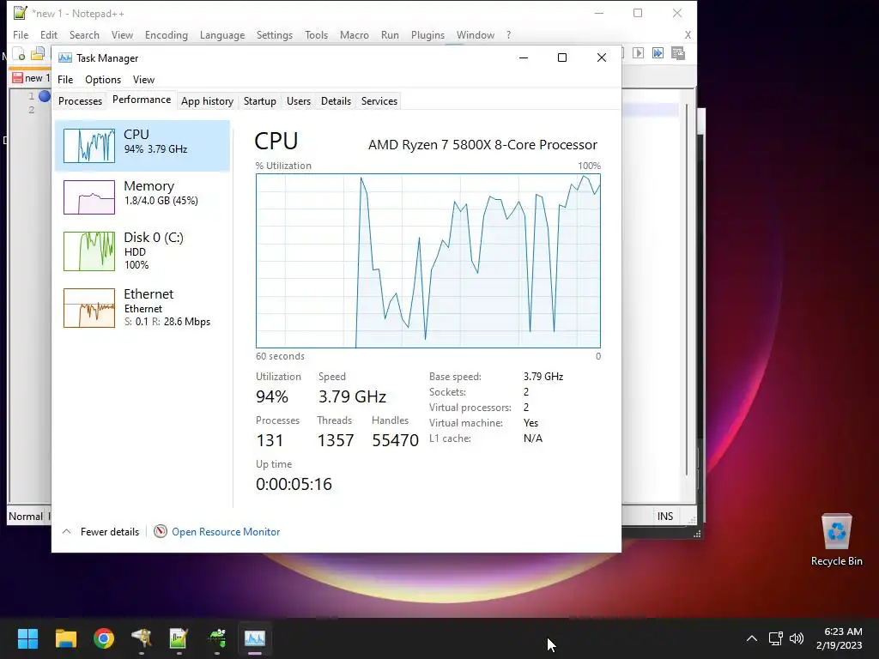The width and height of the screenshot is (879, 659).
Task: Open Notepad++ Language menu
Action: point(222,34)
